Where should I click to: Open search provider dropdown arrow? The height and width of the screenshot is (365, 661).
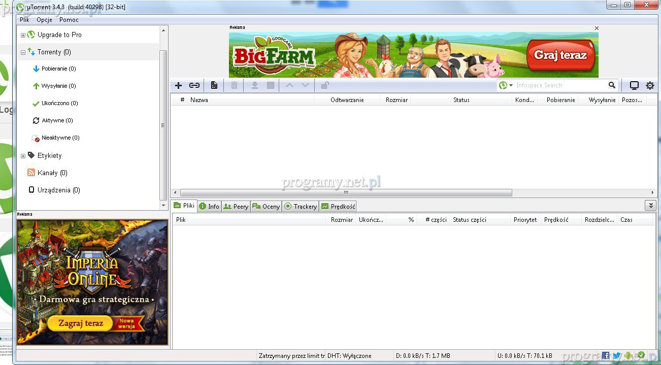pyautogui.click(x=511, y=85)
